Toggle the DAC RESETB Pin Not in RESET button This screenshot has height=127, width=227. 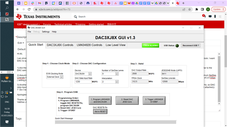pyautogui.click(x=100, y=111)
